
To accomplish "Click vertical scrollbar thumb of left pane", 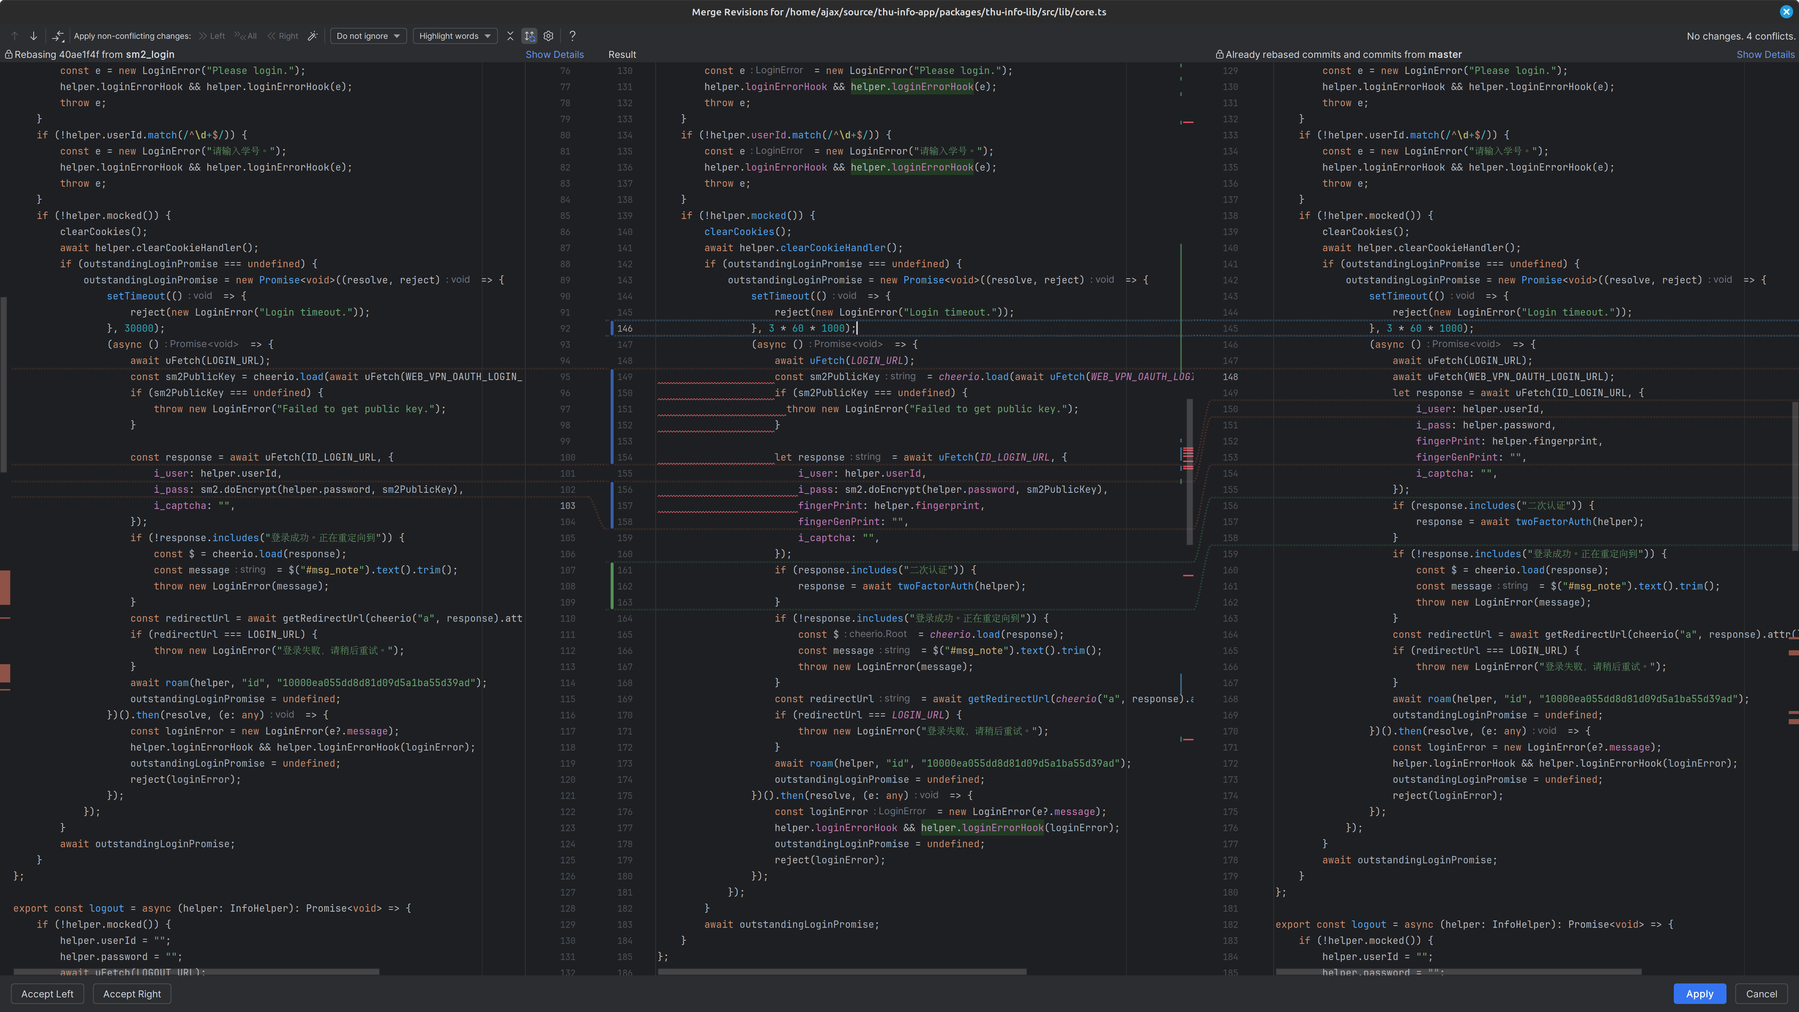I will pyautogui.click(x=4, y=384).
